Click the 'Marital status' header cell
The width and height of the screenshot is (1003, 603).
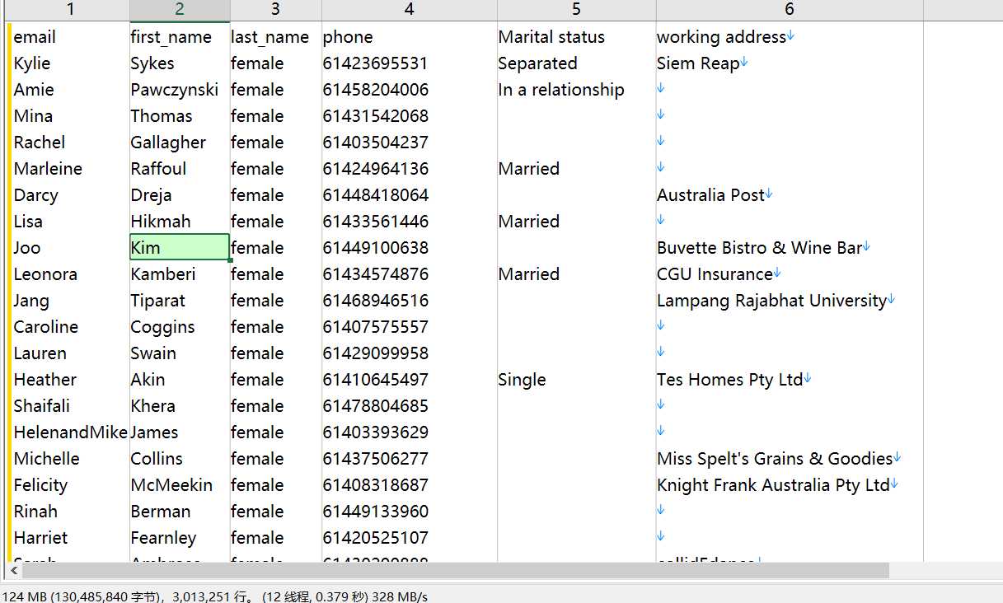pyautogui.click(x=576, y=37)
